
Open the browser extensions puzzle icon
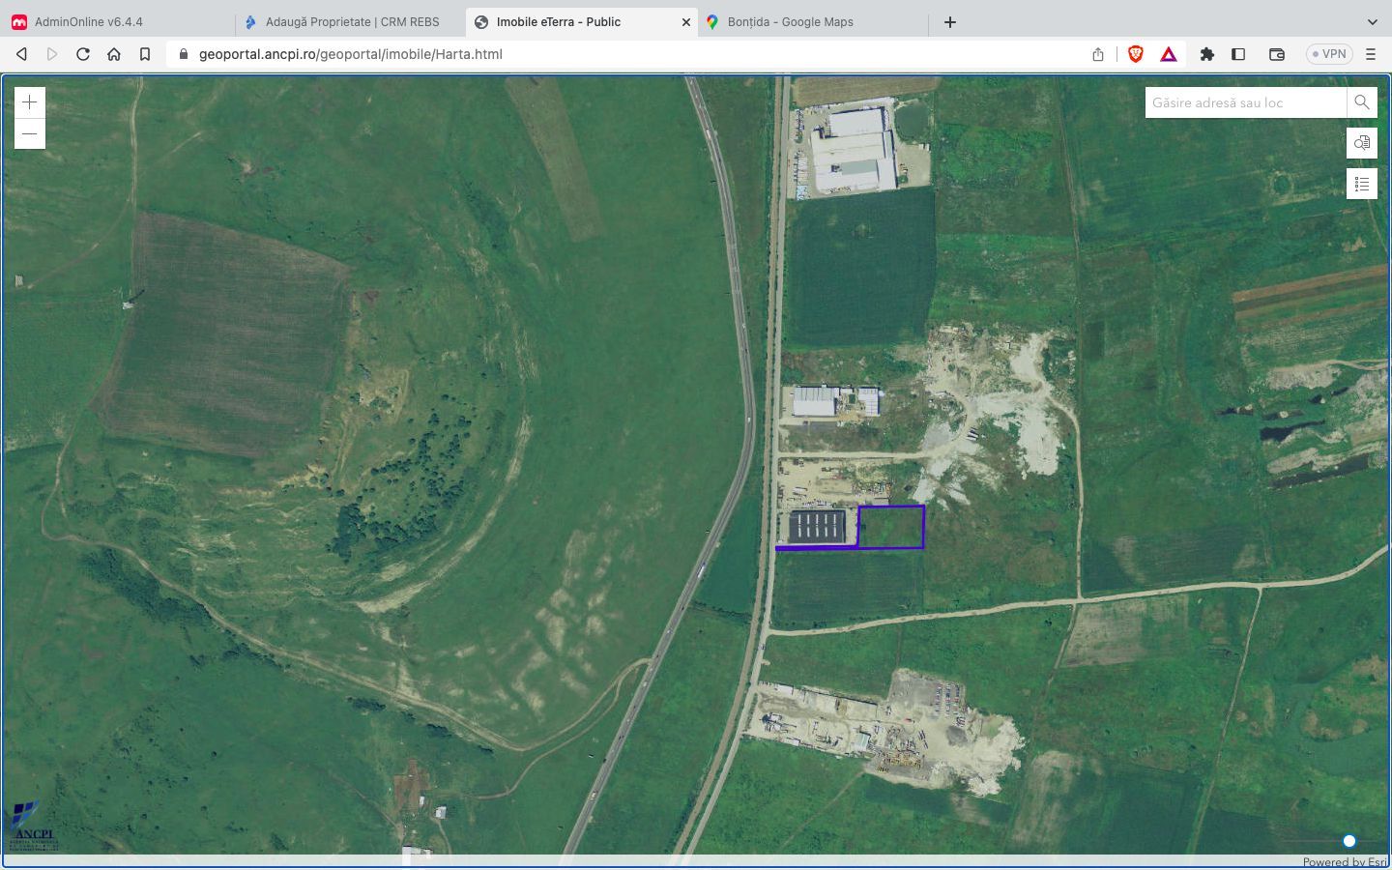(x=1206, y=54)
